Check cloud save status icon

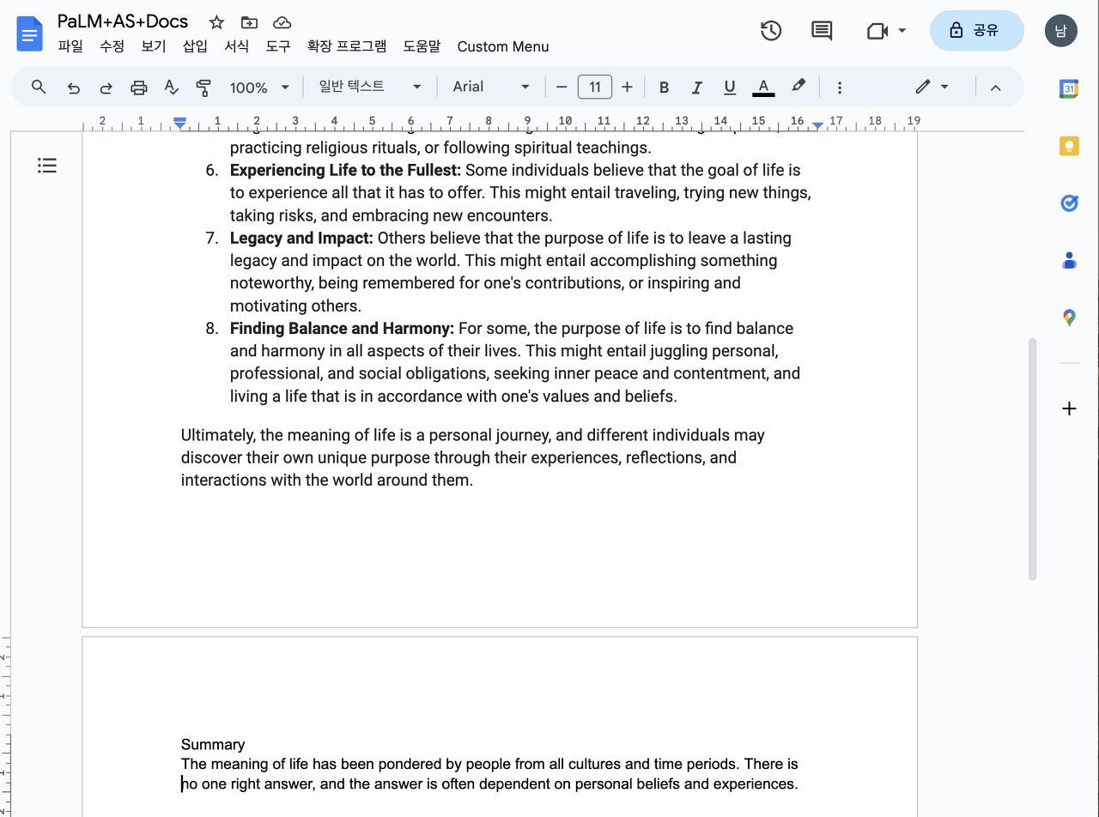[x=282, y=22]
